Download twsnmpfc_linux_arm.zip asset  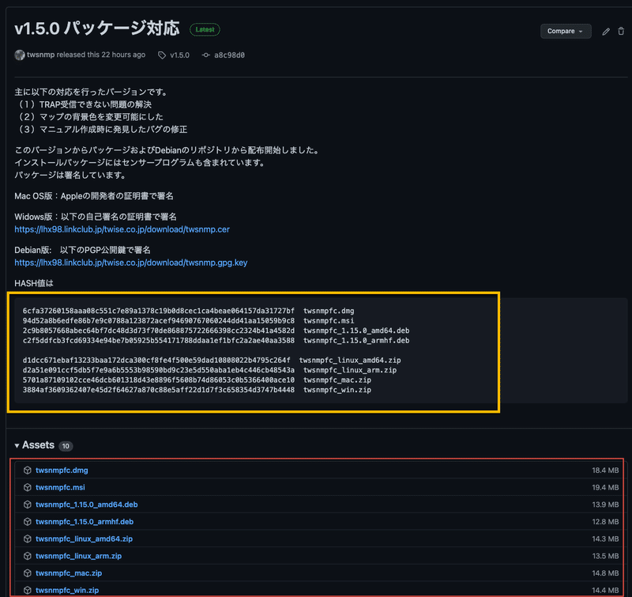tap(78, 556)
